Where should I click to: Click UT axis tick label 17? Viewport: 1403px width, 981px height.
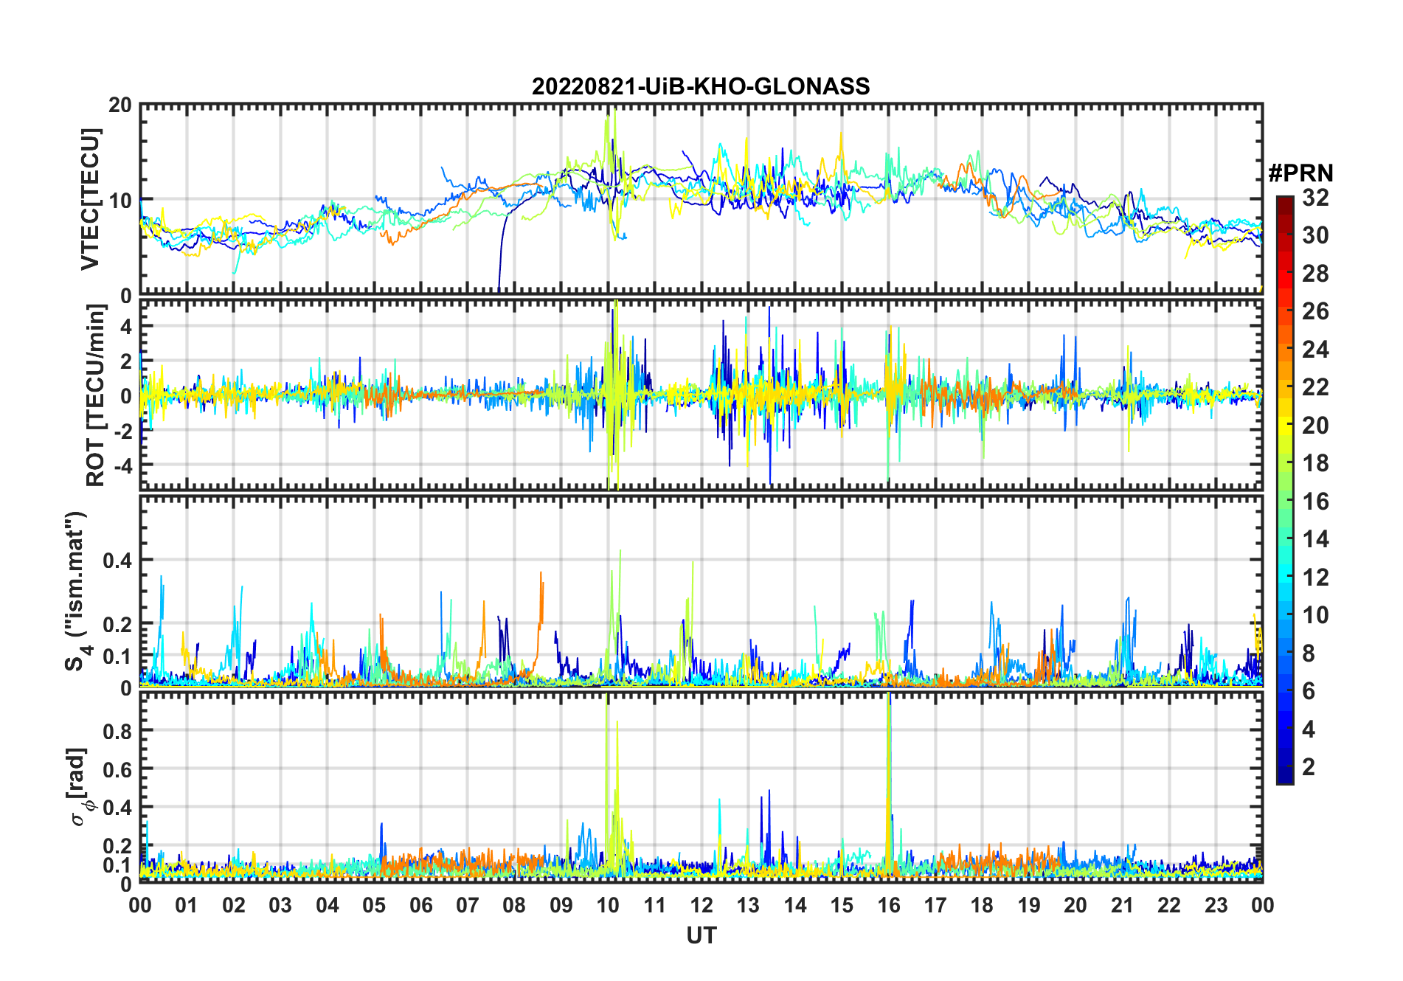(x=935, y=905)
